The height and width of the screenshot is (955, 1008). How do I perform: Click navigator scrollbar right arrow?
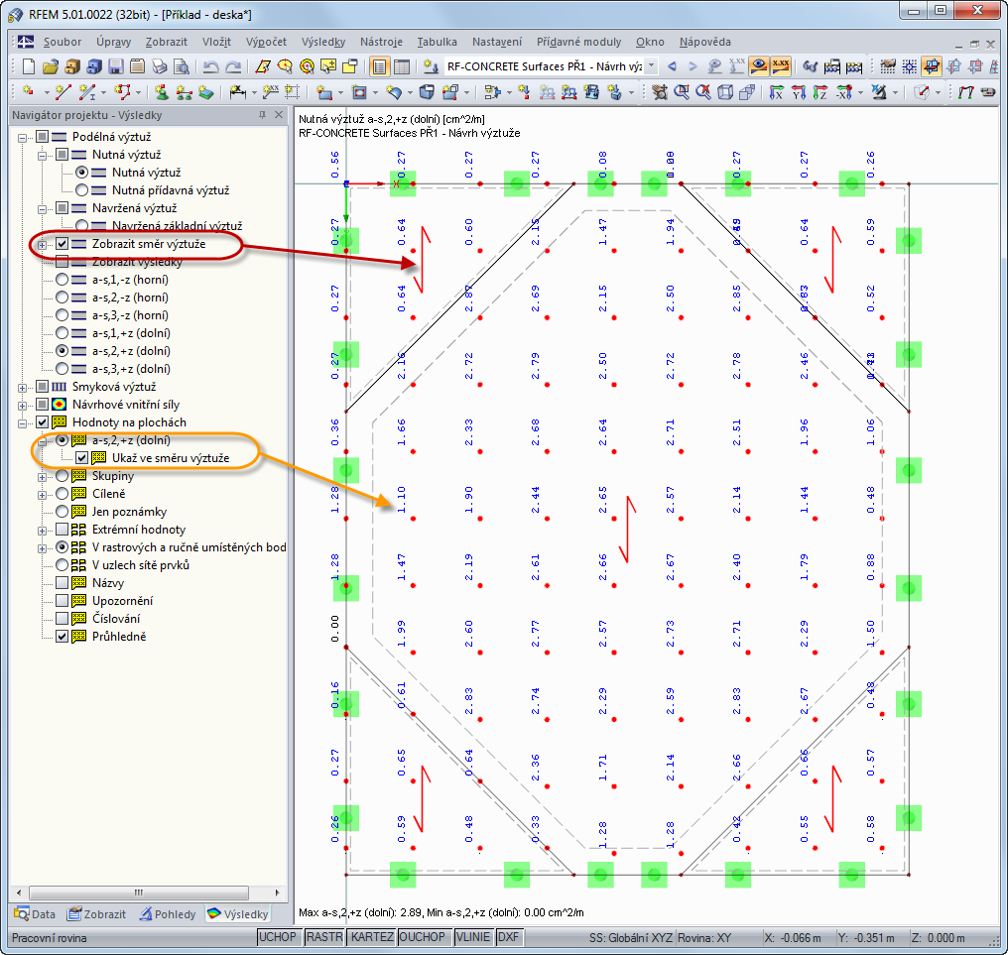coord(277,893)
